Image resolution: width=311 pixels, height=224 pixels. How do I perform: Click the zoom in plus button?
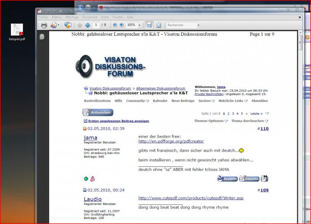click(x=122, y=25)
